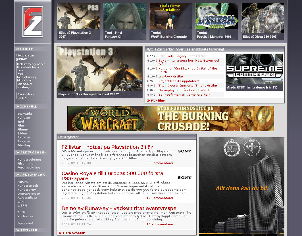Viewport: 302px width, 236px height.
Task: Click the World of Warcraft Burning Crusade banner
Action: coord(171,119)
